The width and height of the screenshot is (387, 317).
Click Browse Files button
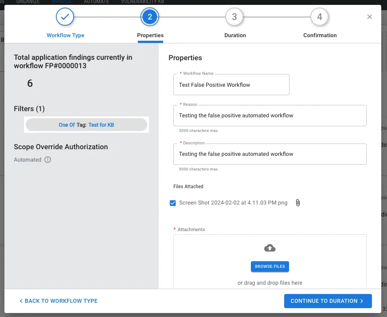(x=270, y=267)
